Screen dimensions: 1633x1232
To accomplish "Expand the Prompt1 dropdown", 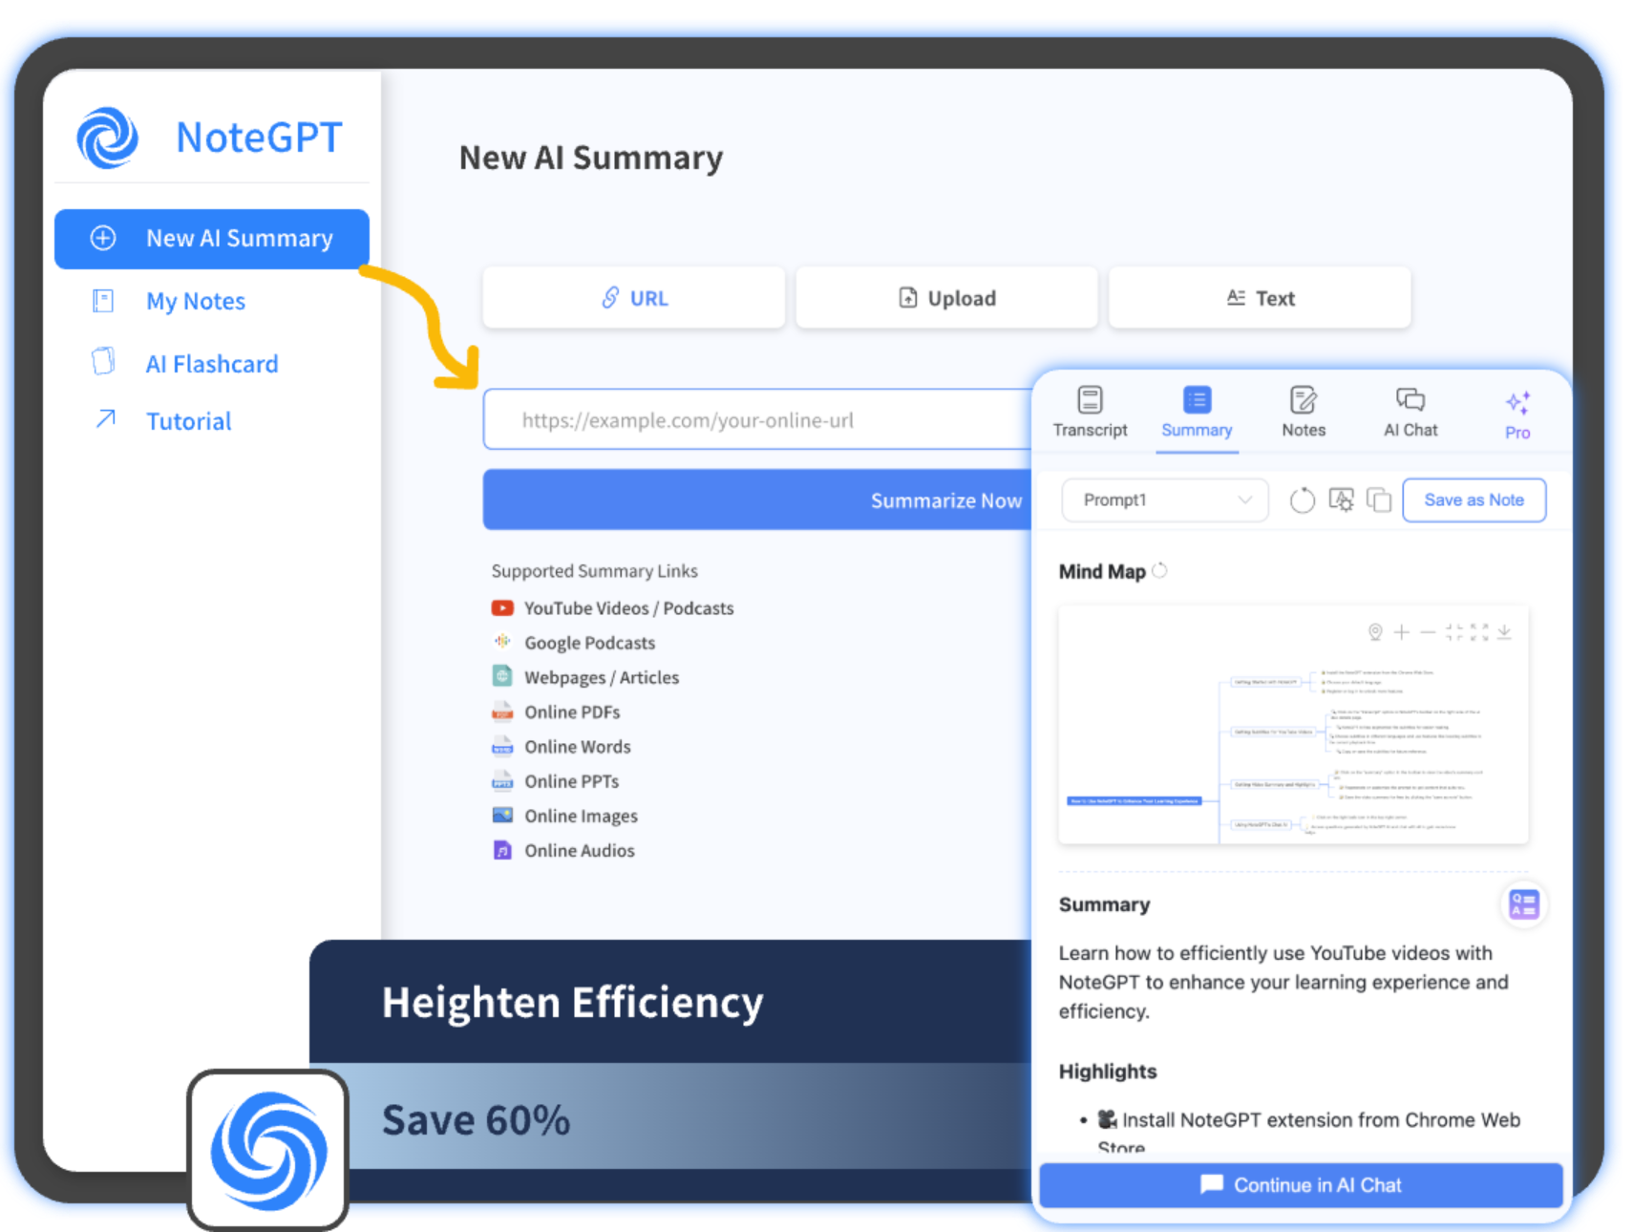I will [x=1164, y=500].
